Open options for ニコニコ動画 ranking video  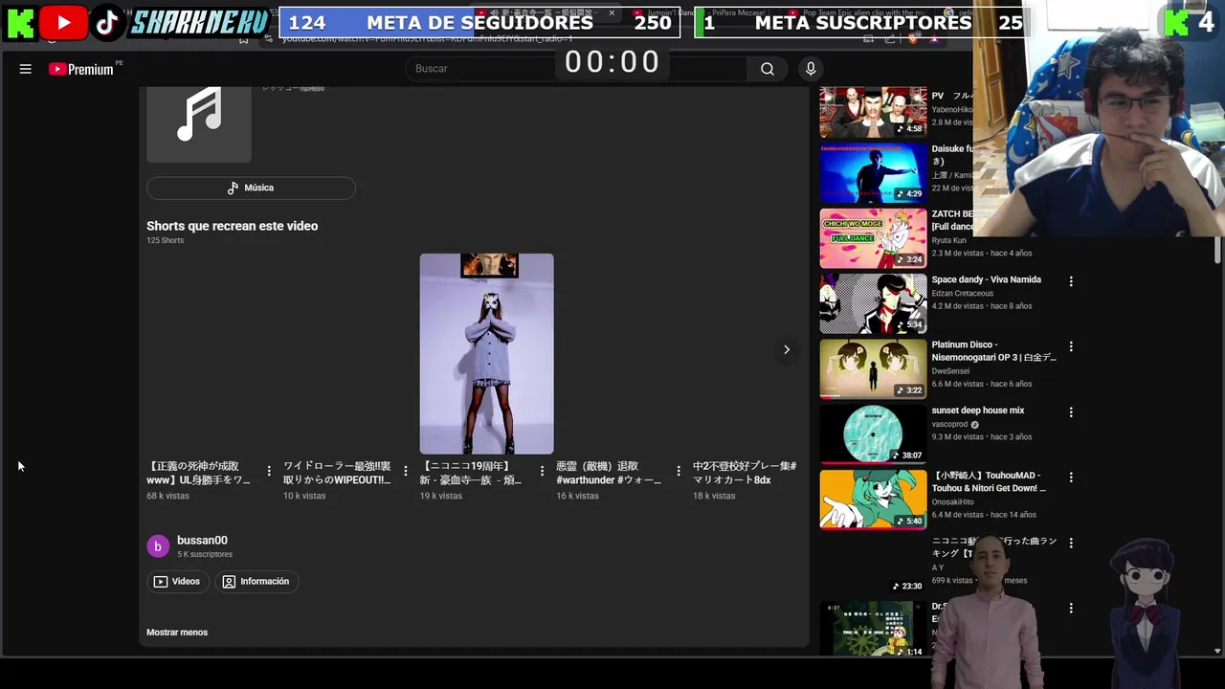pos(1071,543)
